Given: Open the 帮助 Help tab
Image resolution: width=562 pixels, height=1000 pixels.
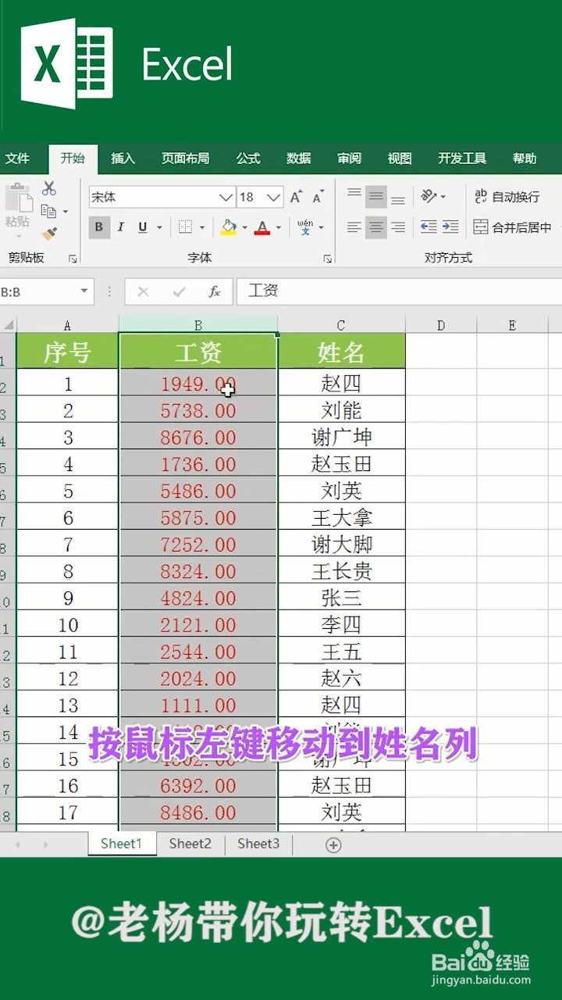Looking at the screenshot, I should pyautogui.click(x=525, y=159).
